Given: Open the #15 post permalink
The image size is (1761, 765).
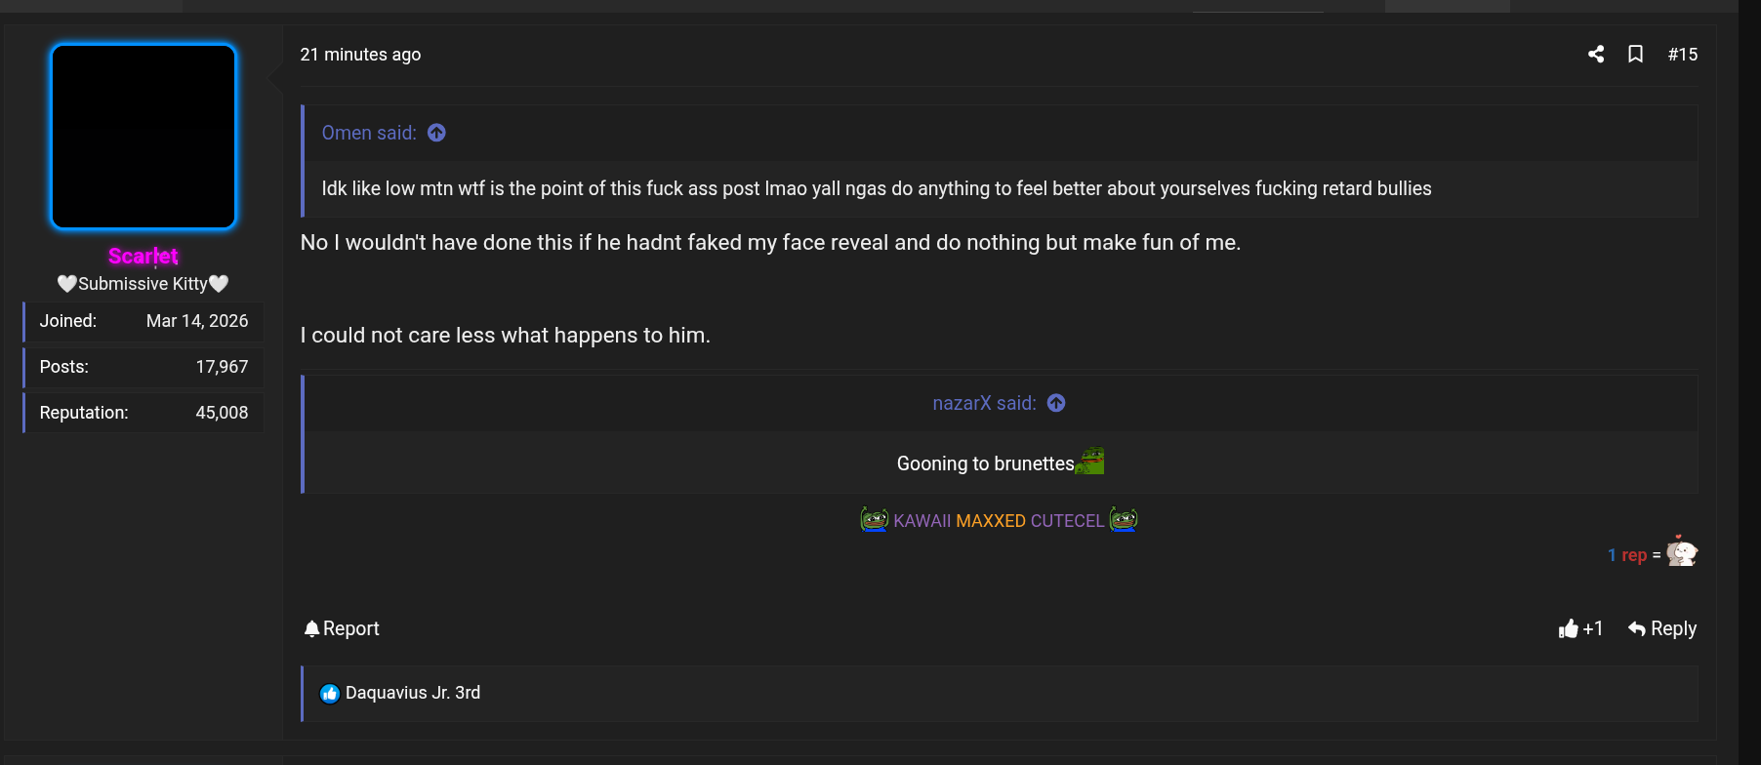Looking at the screenshot, I should [x=1683, y=55].
